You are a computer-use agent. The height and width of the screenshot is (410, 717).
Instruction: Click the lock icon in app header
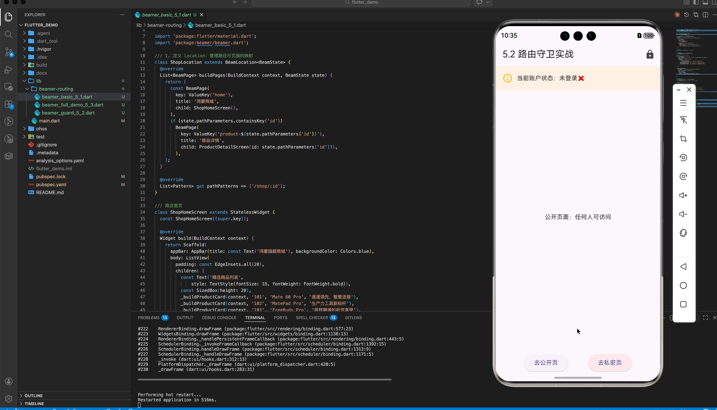650,54
